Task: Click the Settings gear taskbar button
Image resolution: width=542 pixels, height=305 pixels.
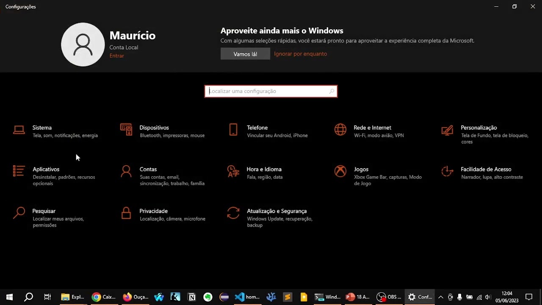Action: pos(420,297)
